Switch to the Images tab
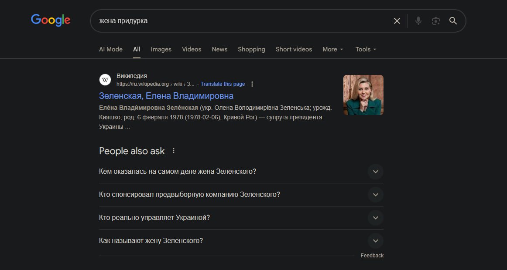This screenshot has width=507, height=270. 161,49
